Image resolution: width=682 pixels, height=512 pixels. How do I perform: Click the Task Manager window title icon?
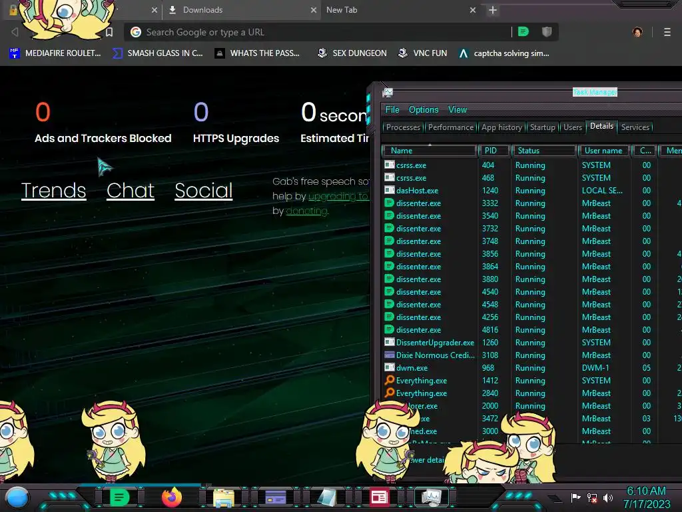[388, 92]
